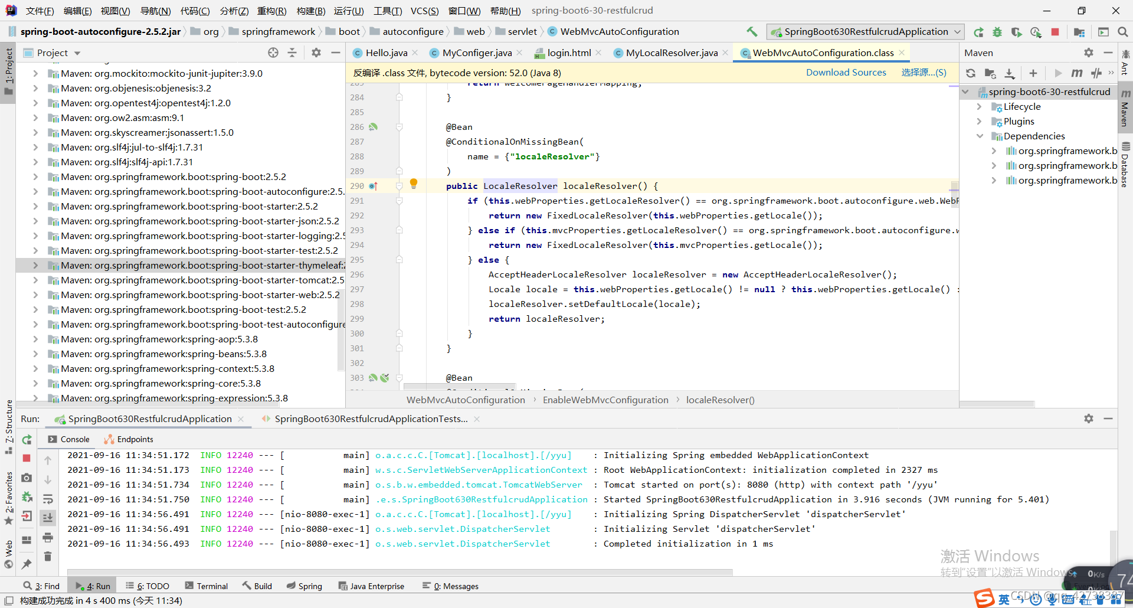Switch to login.html editor tab

(569, 53)
